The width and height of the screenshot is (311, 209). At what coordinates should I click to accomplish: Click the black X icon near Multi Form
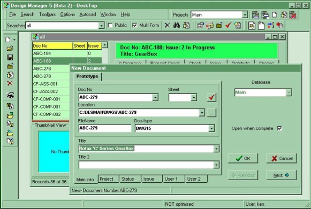click(167, 25)
